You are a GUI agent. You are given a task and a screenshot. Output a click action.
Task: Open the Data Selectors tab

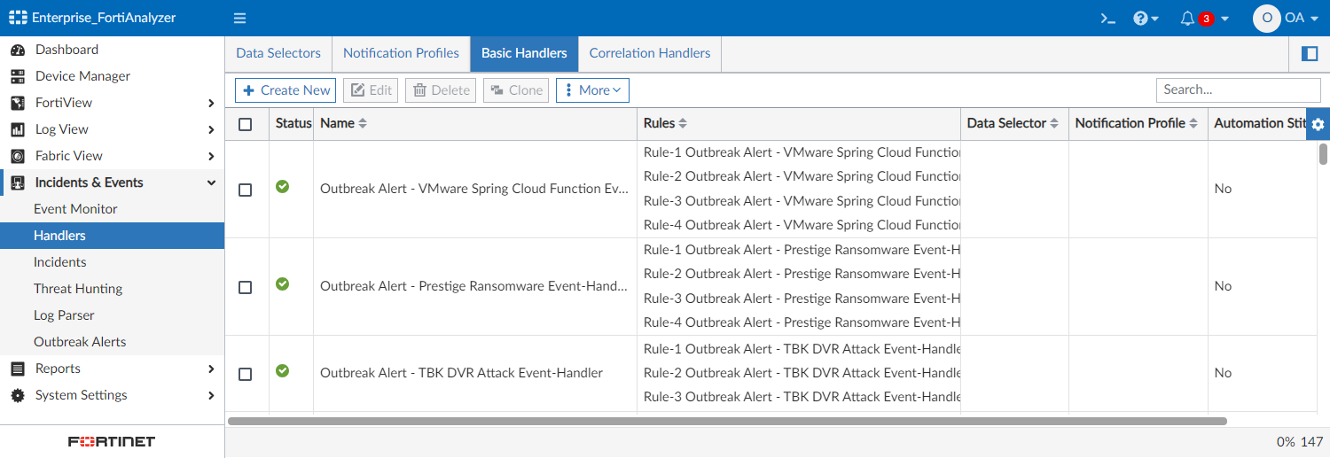(278, 54)
